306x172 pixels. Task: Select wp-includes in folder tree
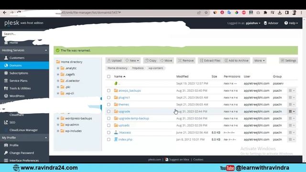73,131
